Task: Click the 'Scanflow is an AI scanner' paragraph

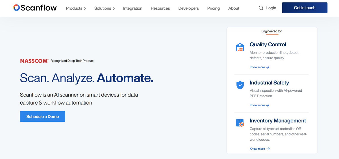Action: (79, 99)
